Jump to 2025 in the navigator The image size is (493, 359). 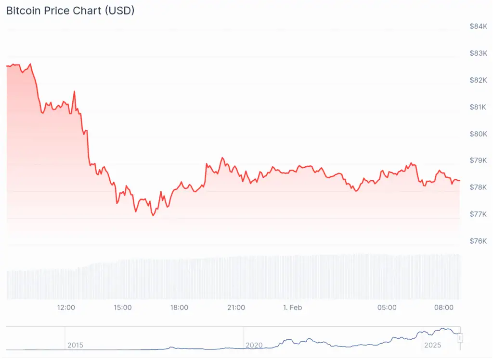click(432, 345)
